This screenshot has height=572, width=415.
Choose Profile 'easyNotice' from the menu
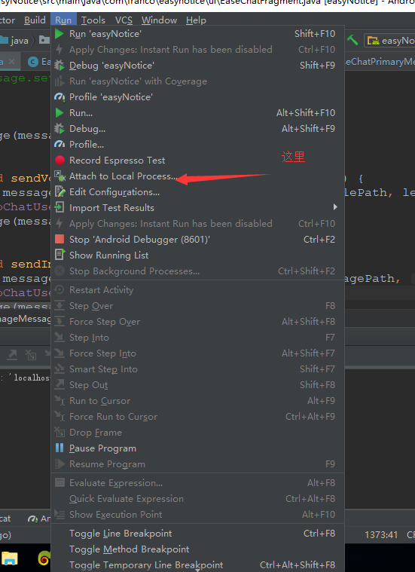(x=197, y=97)
